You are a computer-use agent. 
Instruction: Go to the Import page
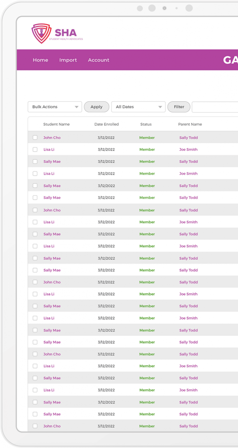point(68,60)
